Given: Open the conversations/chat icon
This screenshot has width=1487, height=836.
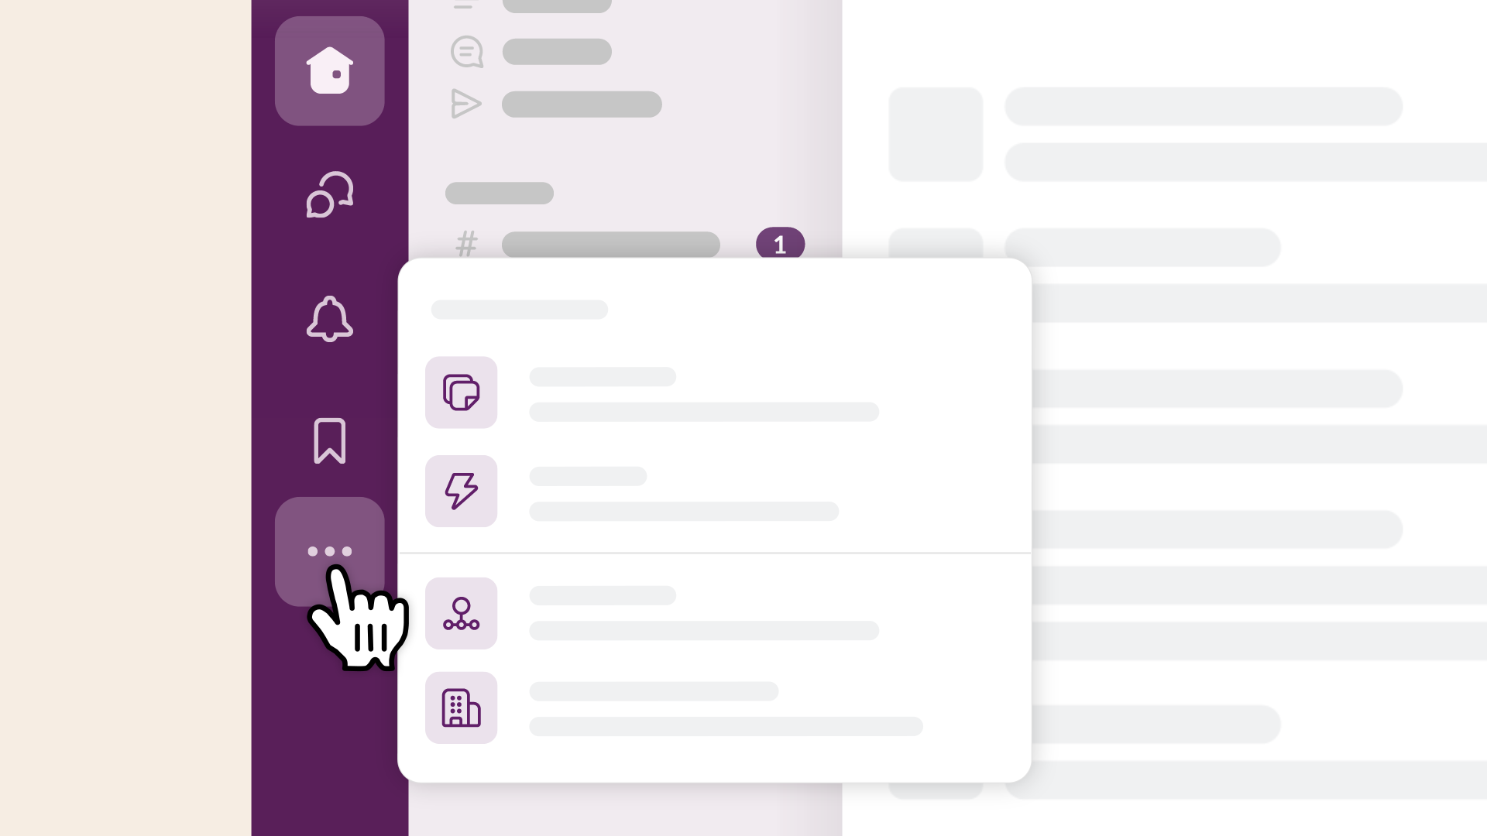Looking at the screenshot, I should [x=329, y=194].
